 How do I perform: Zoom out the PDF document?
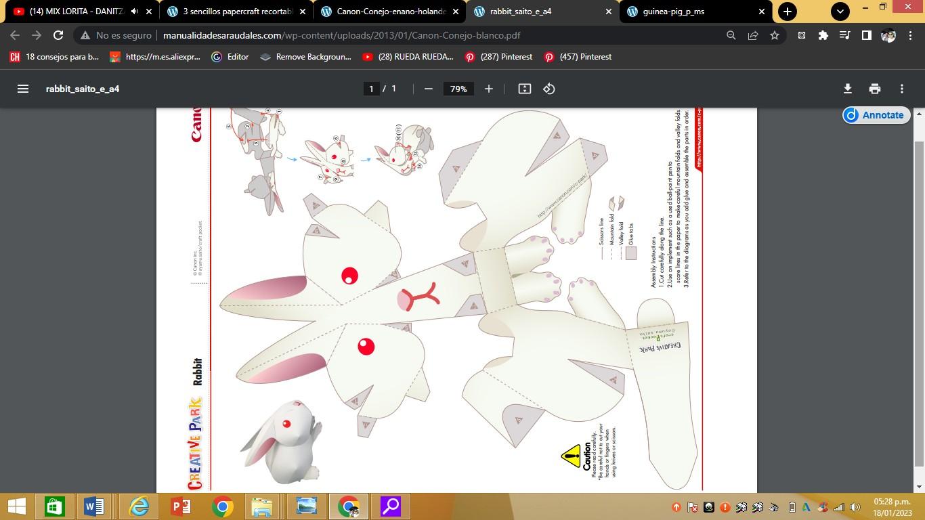click(x=428, y=89)
